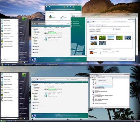The height and width of the screenshot is (122, 140).
Task: Select Devices by type view option
Action: click(x=104, y=77)
